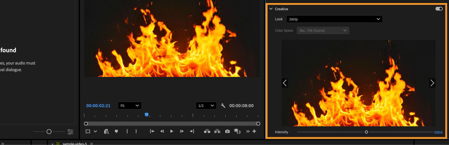The height and width of the screenshot is (145, 449).
Task: Toggle the Creative section on/off switch
Action: pyautogui.click(x=439, y=9)
